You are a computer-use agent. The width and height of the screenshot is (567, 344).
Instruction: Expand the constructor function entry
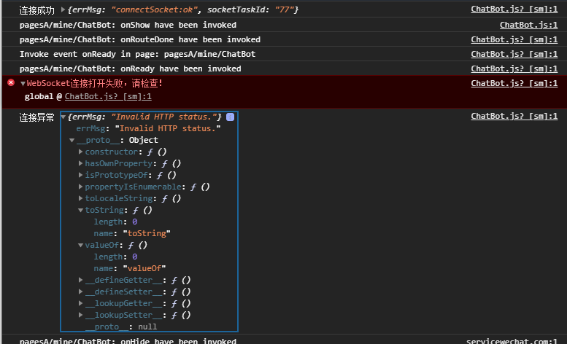(81, 152)
